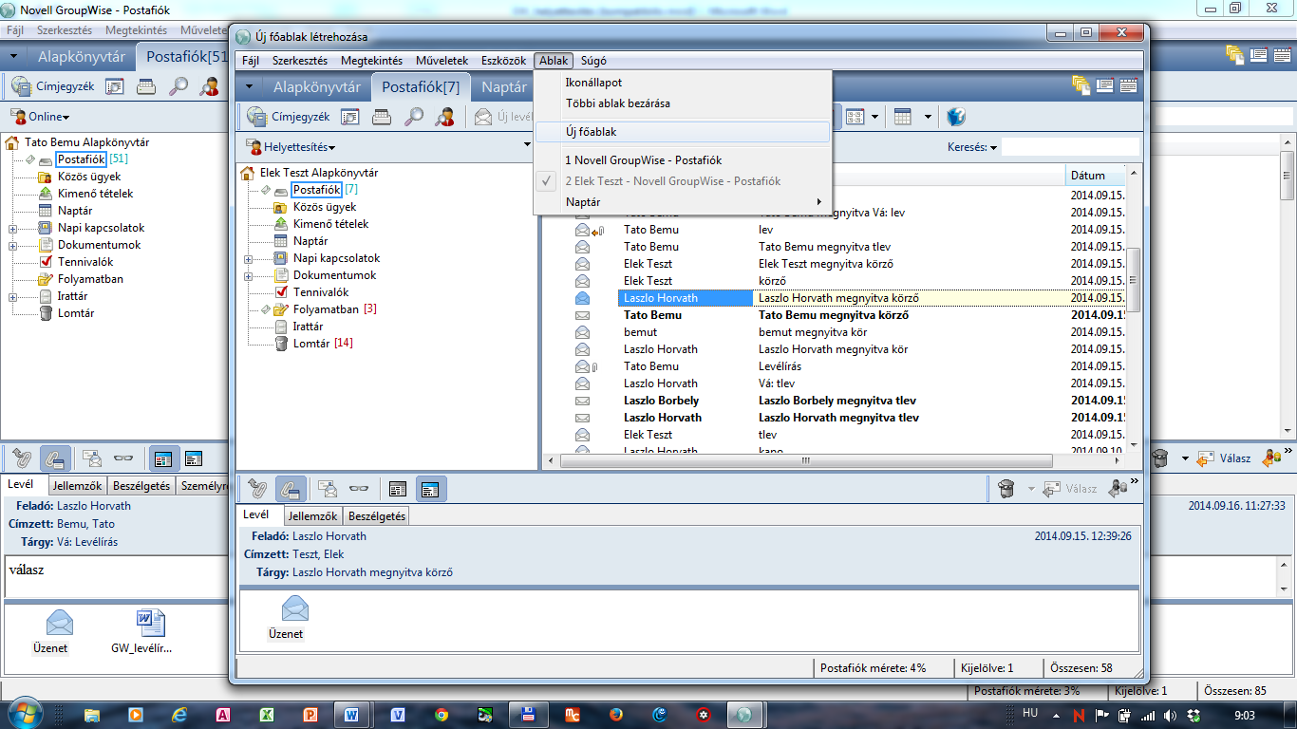This screenshot has height=729, width=1297.
Task: Click the list-view panel icon at front window top right
Action: click(1104, 86)
